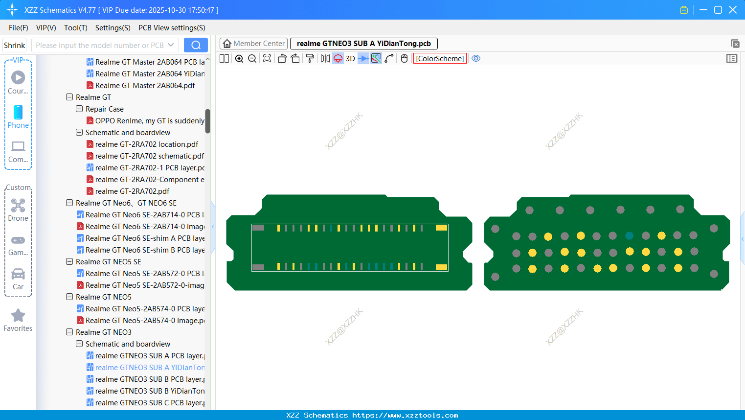Rotate the board clockwise

point(295,59)
